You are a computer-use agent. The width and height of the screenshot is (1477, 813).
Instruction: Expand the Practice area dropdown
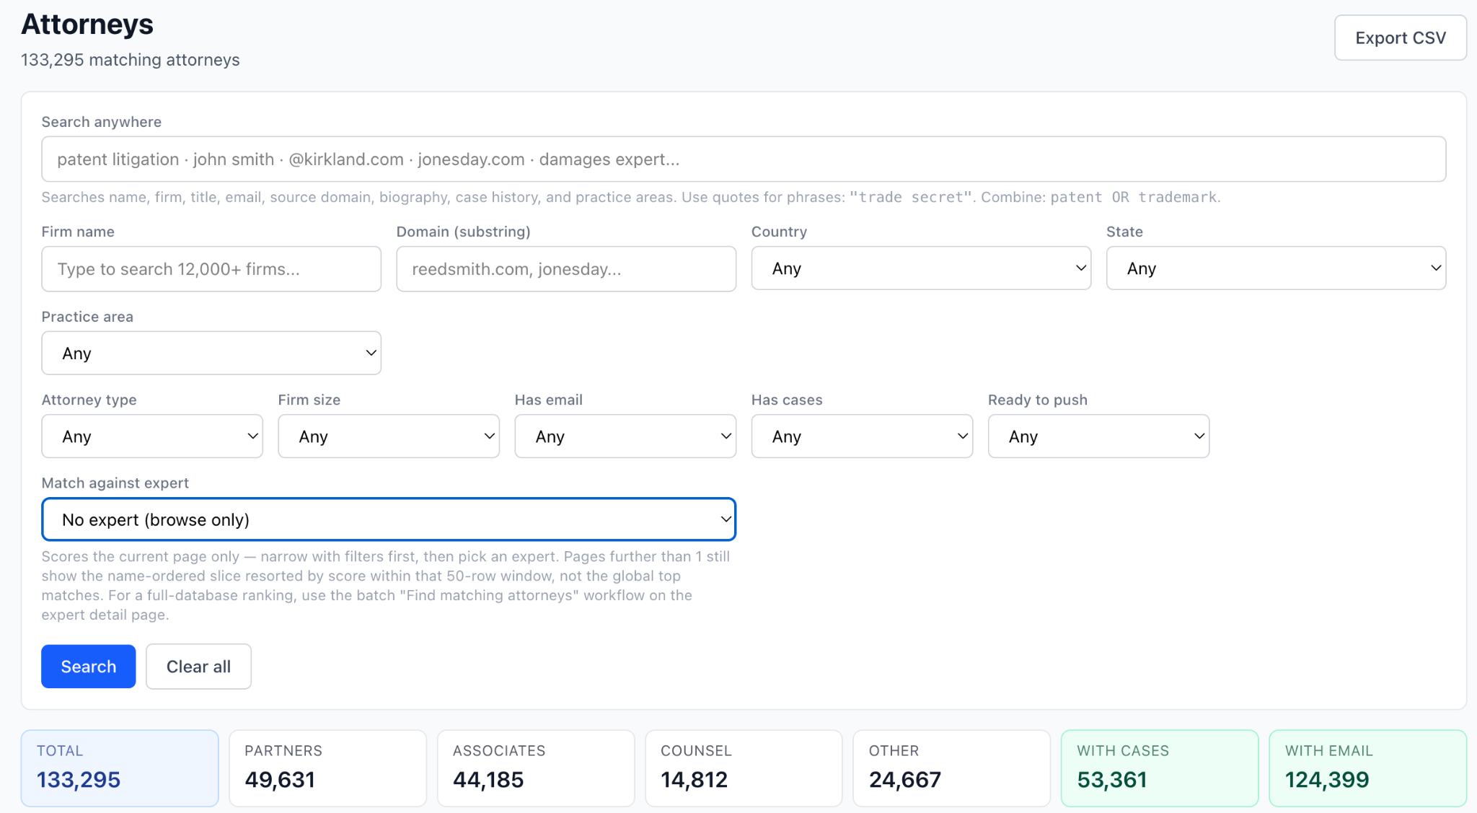point(211,353)
